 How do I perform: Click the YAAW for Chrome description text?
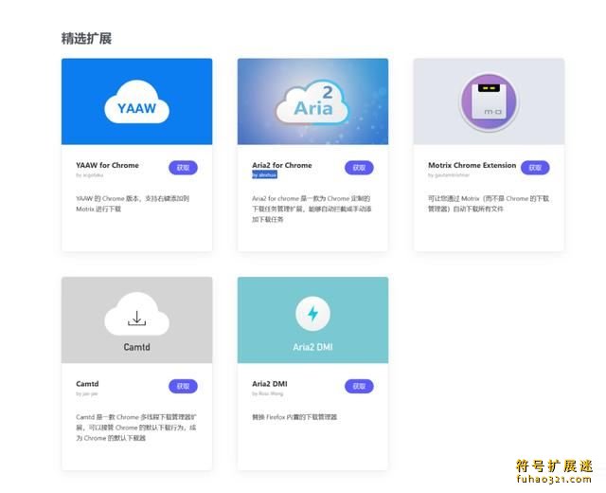pos(133,204)
